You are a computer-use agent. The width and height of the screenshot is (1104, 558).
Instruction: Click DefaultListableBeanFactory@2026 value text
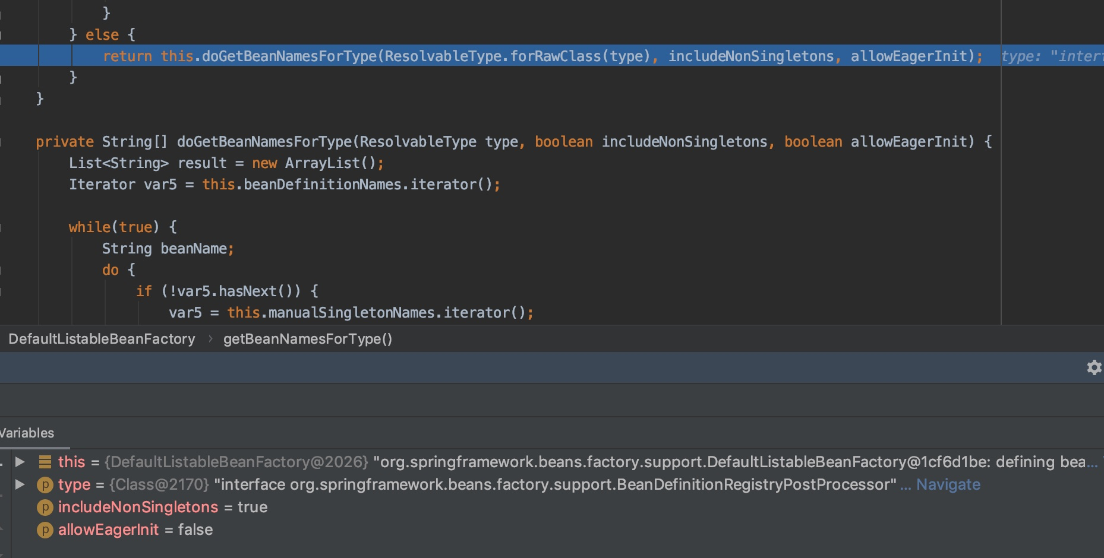(236, 462)
